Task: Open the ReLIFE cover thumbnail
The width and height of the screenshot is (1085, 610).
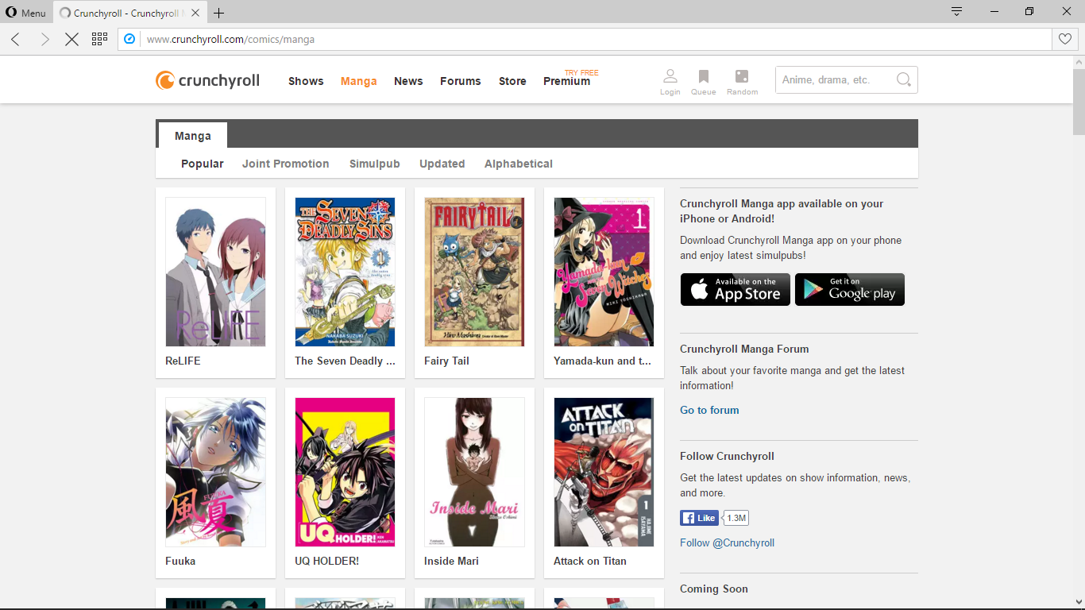Action: tap(215, 272)
